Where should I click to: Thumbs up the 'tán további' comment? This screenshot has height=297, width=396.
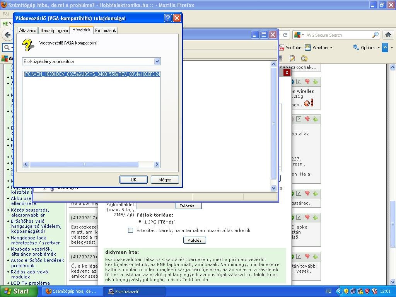point(315,256)
